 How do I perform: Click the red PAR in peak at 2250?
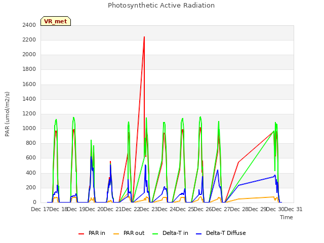click(144, 37)
